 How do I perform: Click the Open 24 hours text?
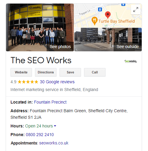(39, 126)
